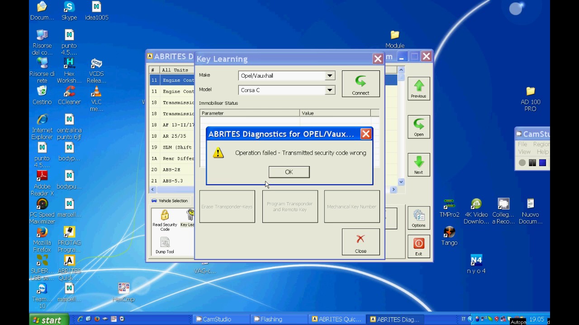Click the Open button in ABRITES sidebar
Image resolution: width=579 pixels, height=325 pixels.
418,127
